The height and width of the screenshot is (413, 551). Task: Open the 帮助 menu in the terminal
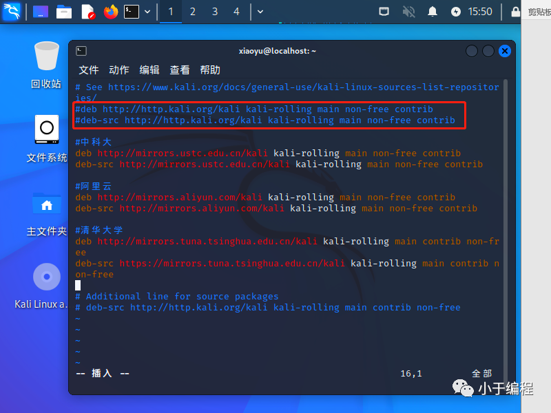point(209,70)
